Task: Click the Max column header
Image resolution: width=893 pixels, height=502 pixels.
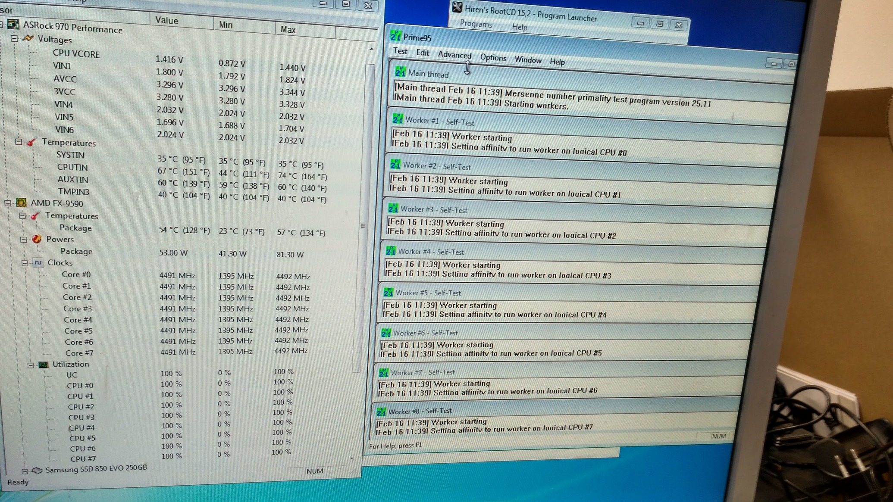Action: coord(305,29)
